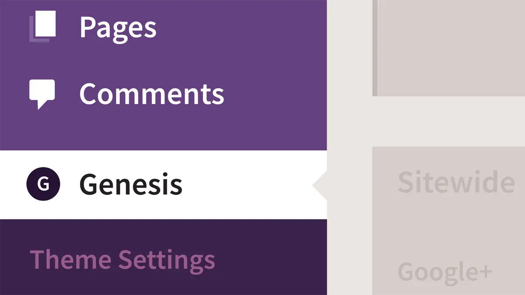Image resolution: width=525 pixels, height=295 pixels.
Task: Click the dark submenu area right of Theme Settings
Action: pyautogui.click(x=271, y=259)
